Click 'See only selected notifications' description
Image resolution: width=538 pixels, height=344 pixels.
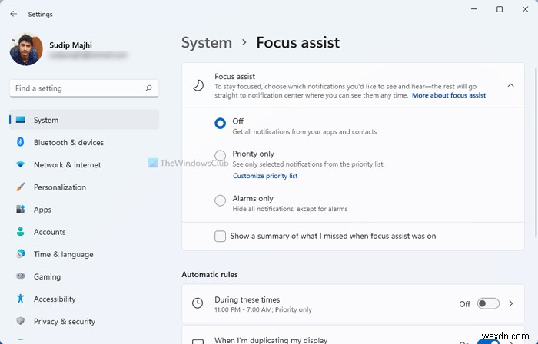[x=307, y=164]
